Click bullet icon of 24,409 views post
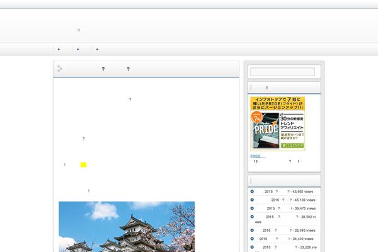Viewport: 378px width, 252px height. (x=252, y=239)
